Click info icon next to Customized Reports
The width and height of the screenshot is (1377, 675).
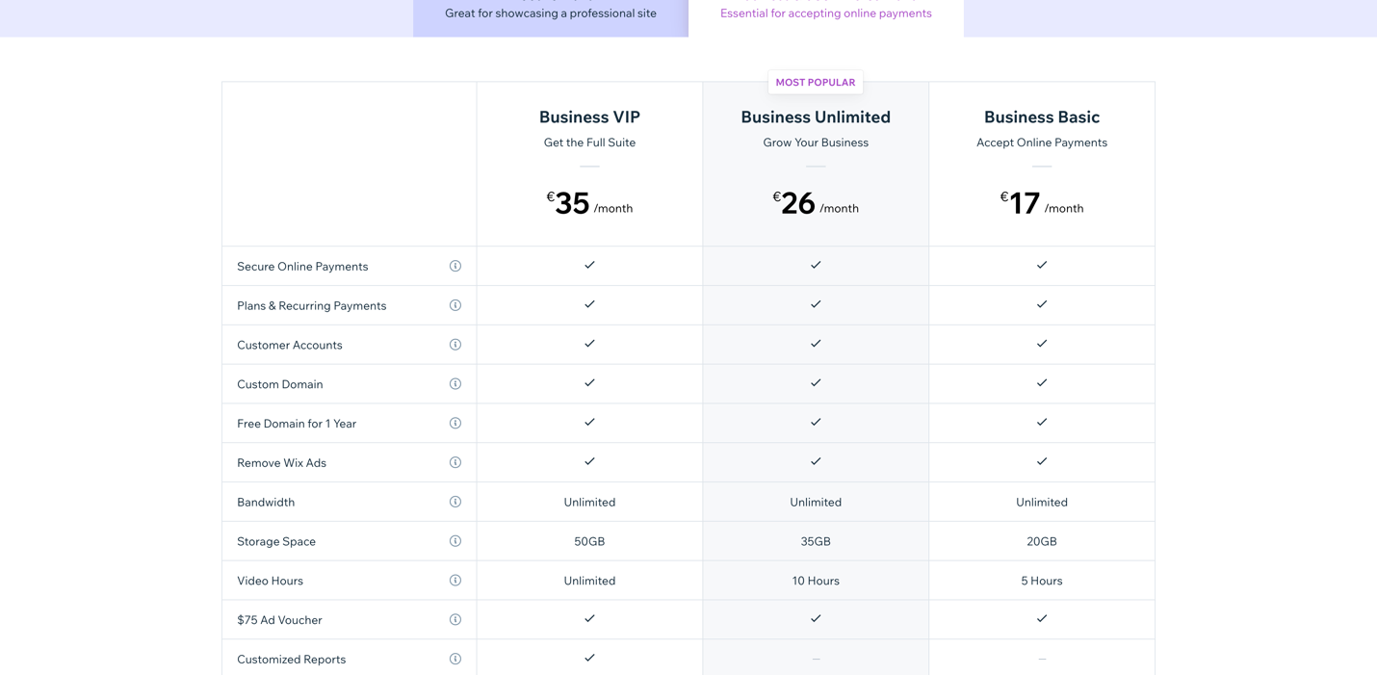click(x=455, y=660)
